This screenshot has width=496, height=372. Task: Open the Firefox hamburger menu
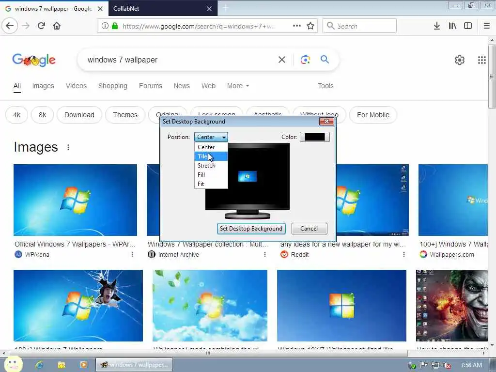(x=487, y=26)
